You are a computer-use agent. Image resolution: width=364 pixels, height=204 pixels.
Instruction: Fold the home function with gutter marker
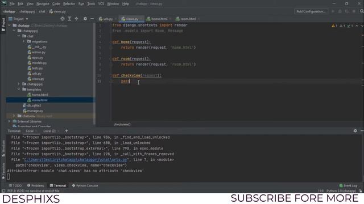pos(111,42)
